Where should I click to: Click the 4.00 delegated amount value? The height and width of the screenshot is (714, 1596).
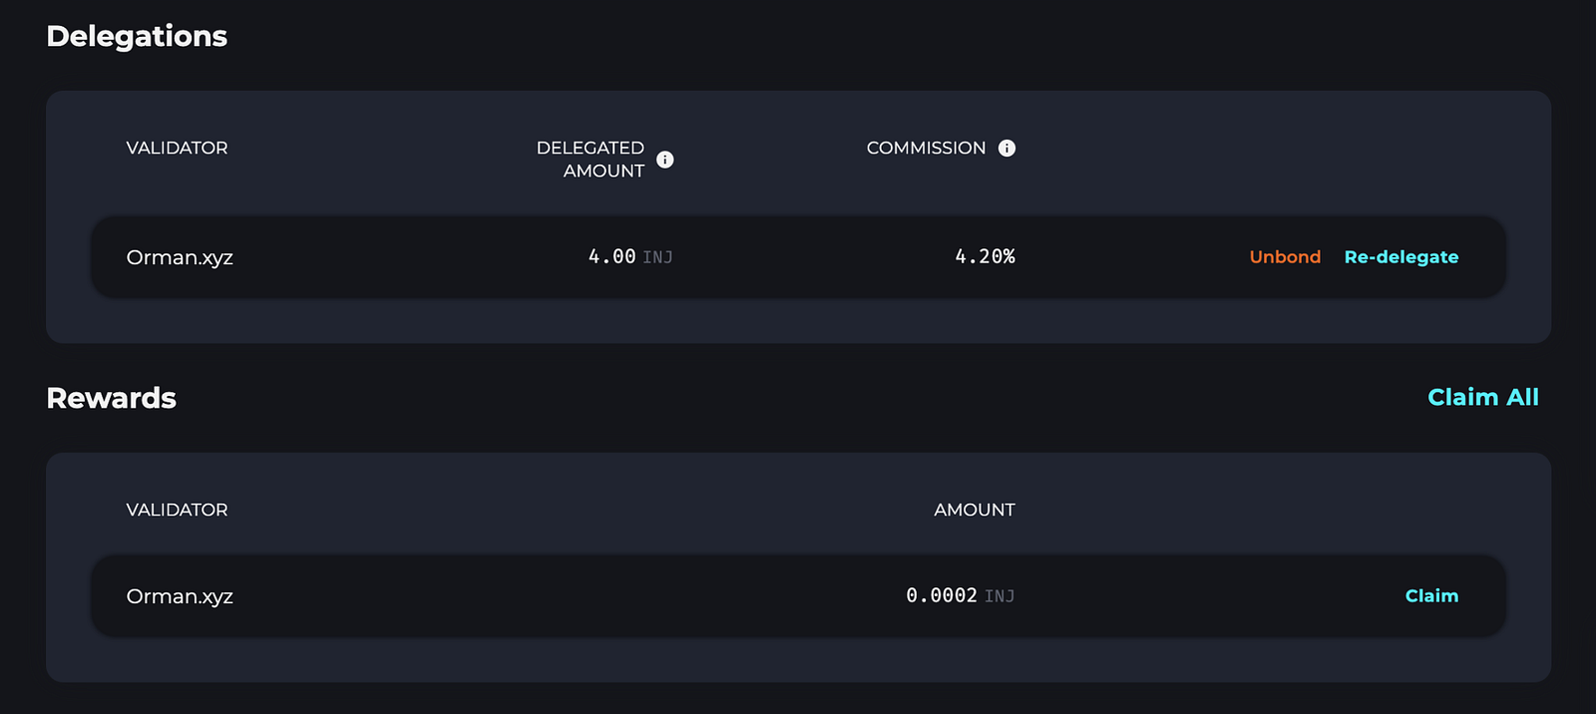pyautogui.click(x=611, y=257)
